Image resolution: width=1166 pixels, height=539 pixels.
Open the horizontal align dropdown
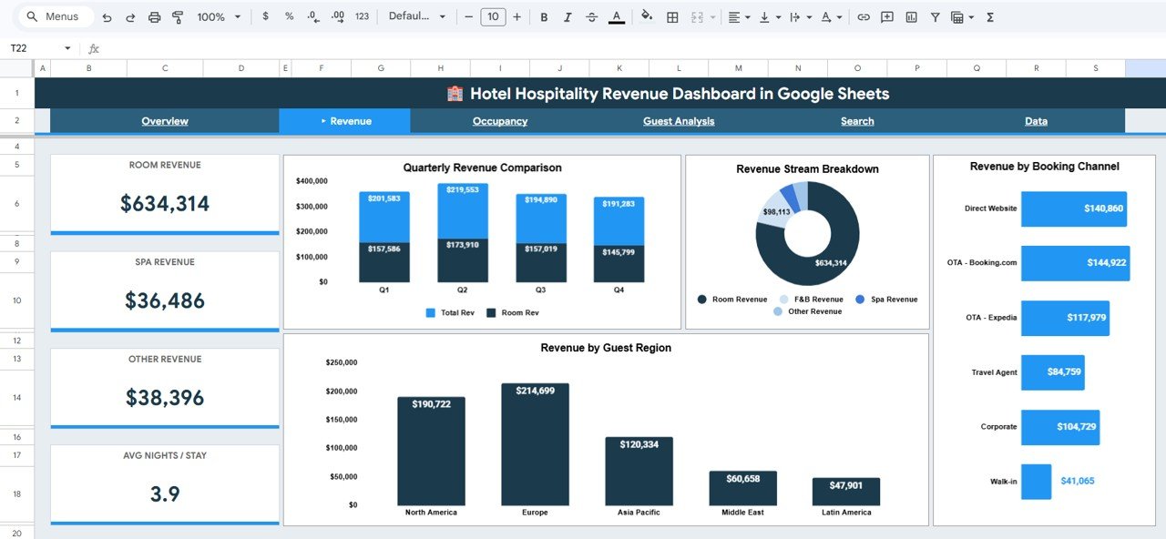[x=739, y=17]
